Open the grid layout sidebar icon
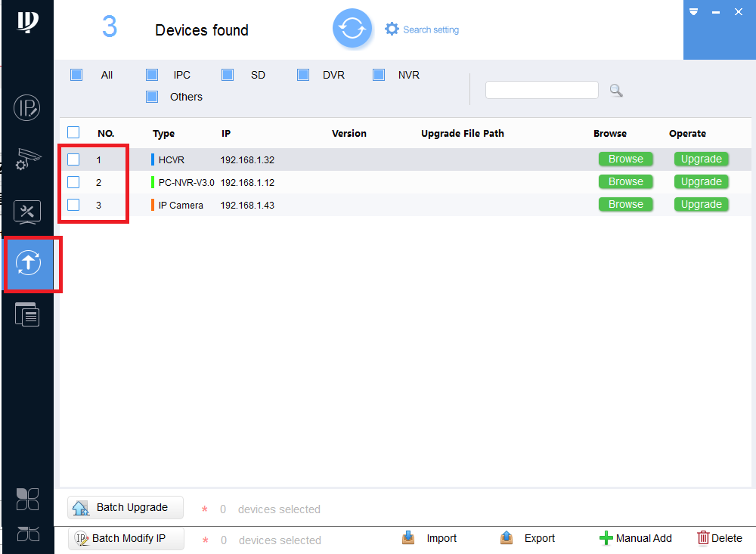756x554 pixels. pyautogui.click(x=27, y=499)
